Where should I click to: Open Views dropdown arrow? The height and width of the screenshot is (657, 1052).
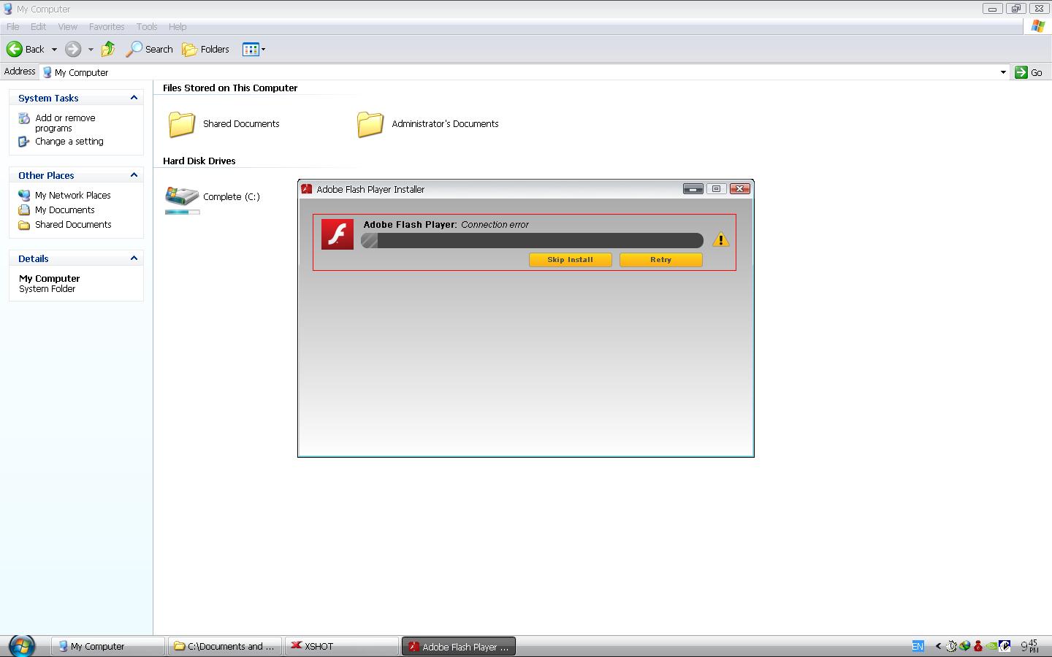[x=263, y=50]
